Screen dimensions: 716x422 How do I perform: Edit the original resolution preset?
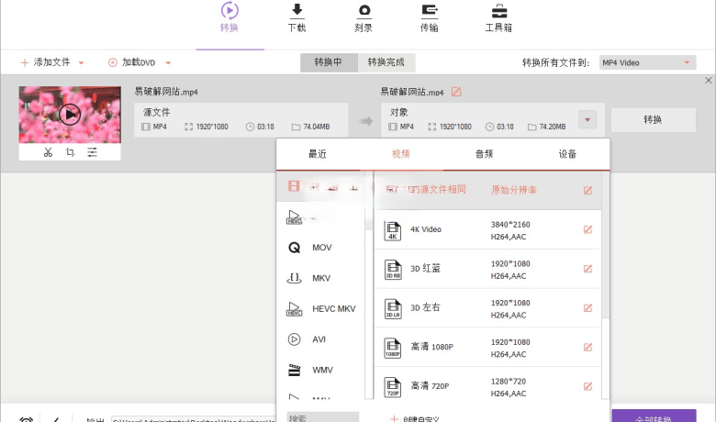[587, 190]
